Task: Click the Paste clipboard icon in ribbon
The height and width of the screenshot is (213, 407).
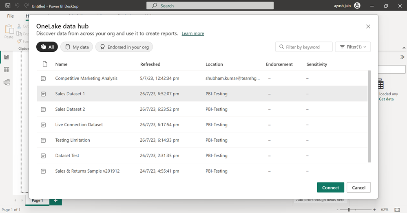Action: click(x=9, y=29)
